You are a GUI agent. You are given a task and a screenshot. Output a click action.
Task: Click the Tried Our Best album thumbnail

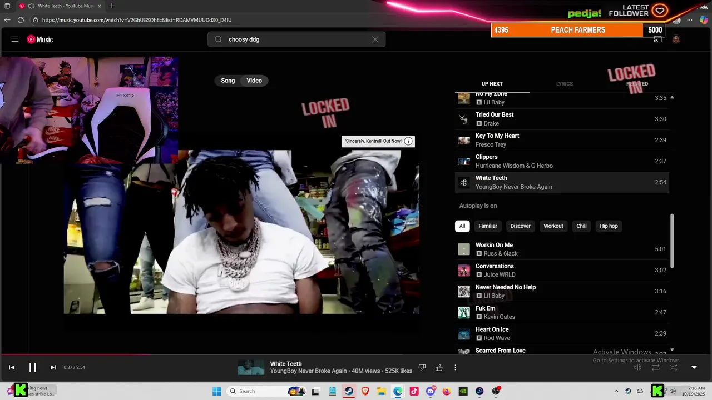coord(464,119)
